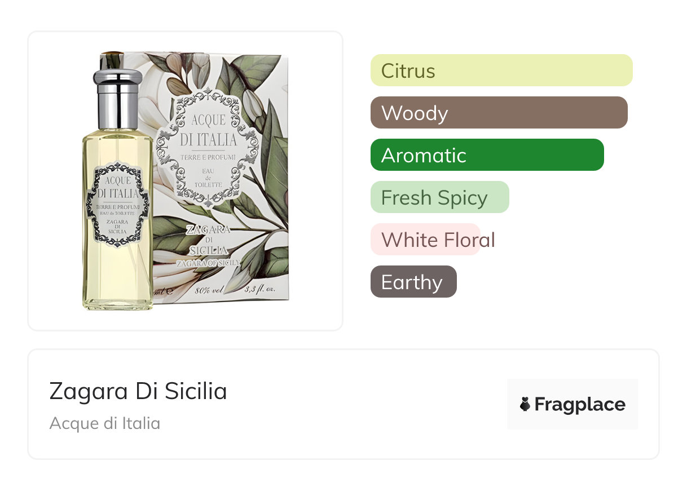Click the Acque di Italia brand name
Screen dimensions: 687x487
(105, 423)
